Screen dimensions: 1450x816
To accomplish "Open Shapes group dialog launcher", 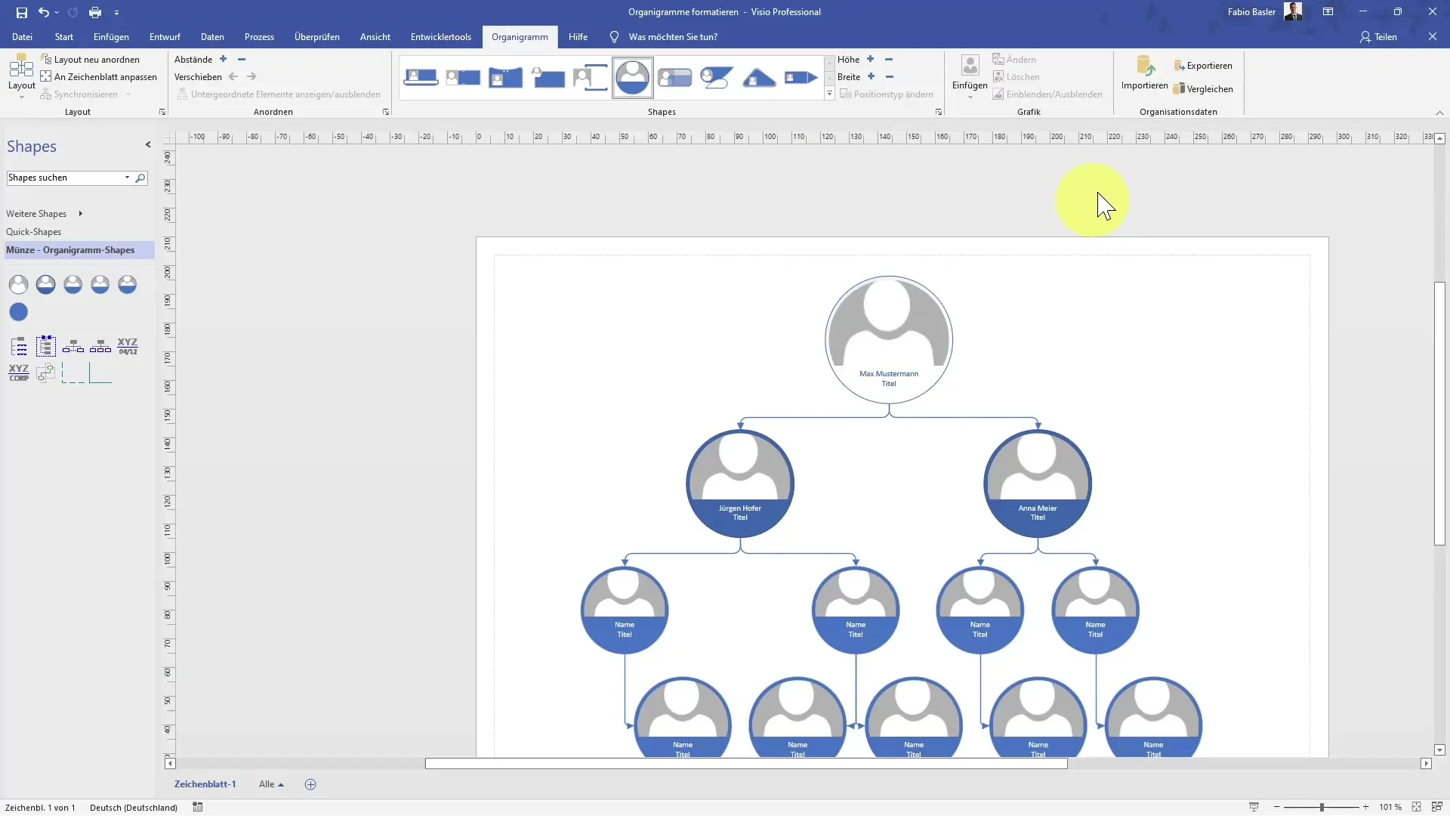I will coord(939,112).
